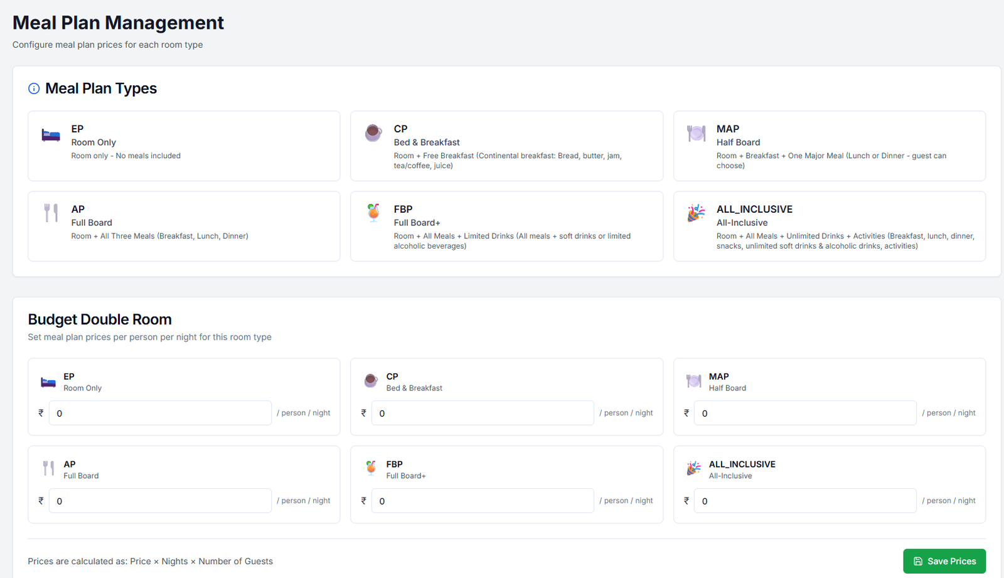The image size is (1004, 578).
Task: Click the MAP Half Board price input
Action: tap(805, 413)
